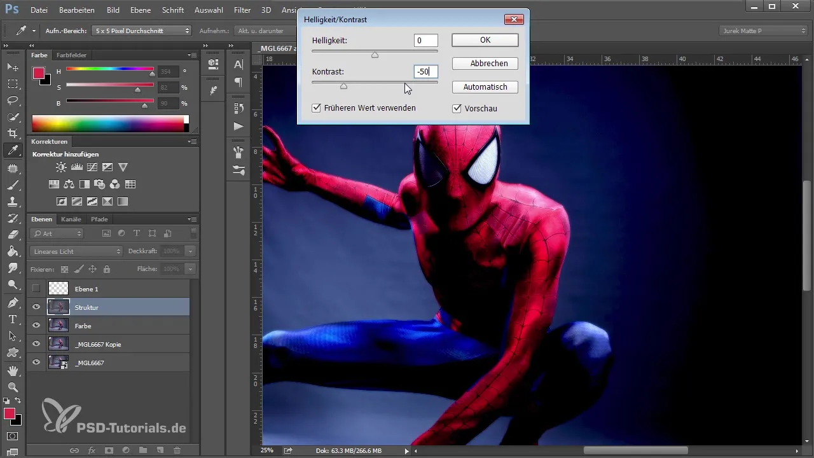Toggle the Vorschau preview checkbox
Image resolution: width=814 pixels, height=458 pixels.
[457, 109]
